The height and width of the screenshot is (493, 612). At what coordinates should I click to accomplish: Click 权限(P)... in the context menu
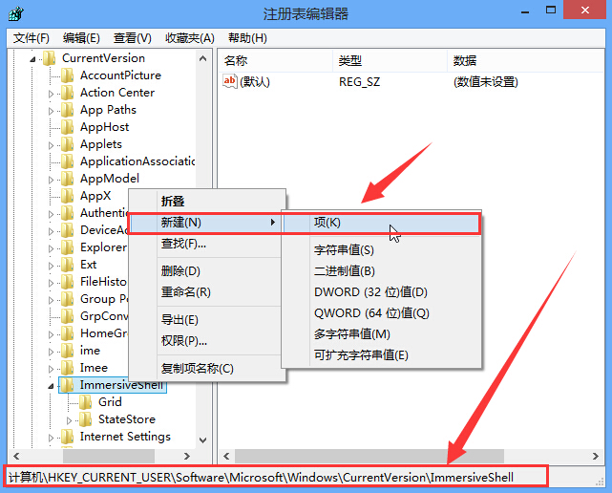coord(184,341)
